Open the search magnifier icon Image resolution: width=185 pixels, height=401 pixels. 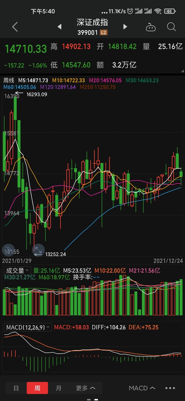pos(171,27)
